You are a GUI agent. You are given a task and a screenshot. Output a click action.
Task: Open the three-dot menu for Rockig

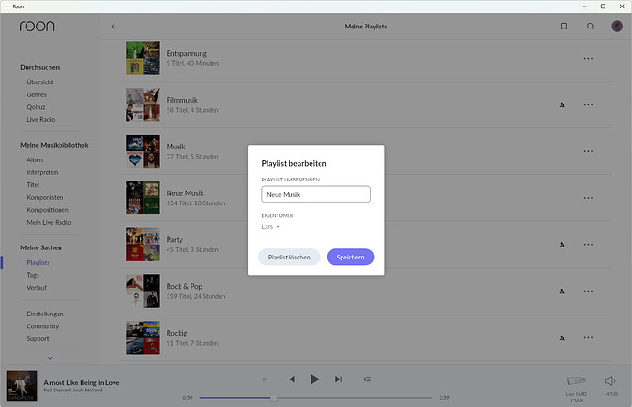pyautogui.click(x=588, y=337)
